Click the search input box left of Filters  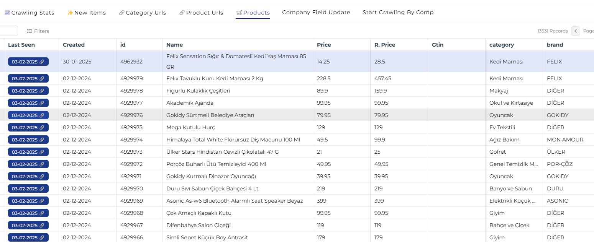click(8, 31)
